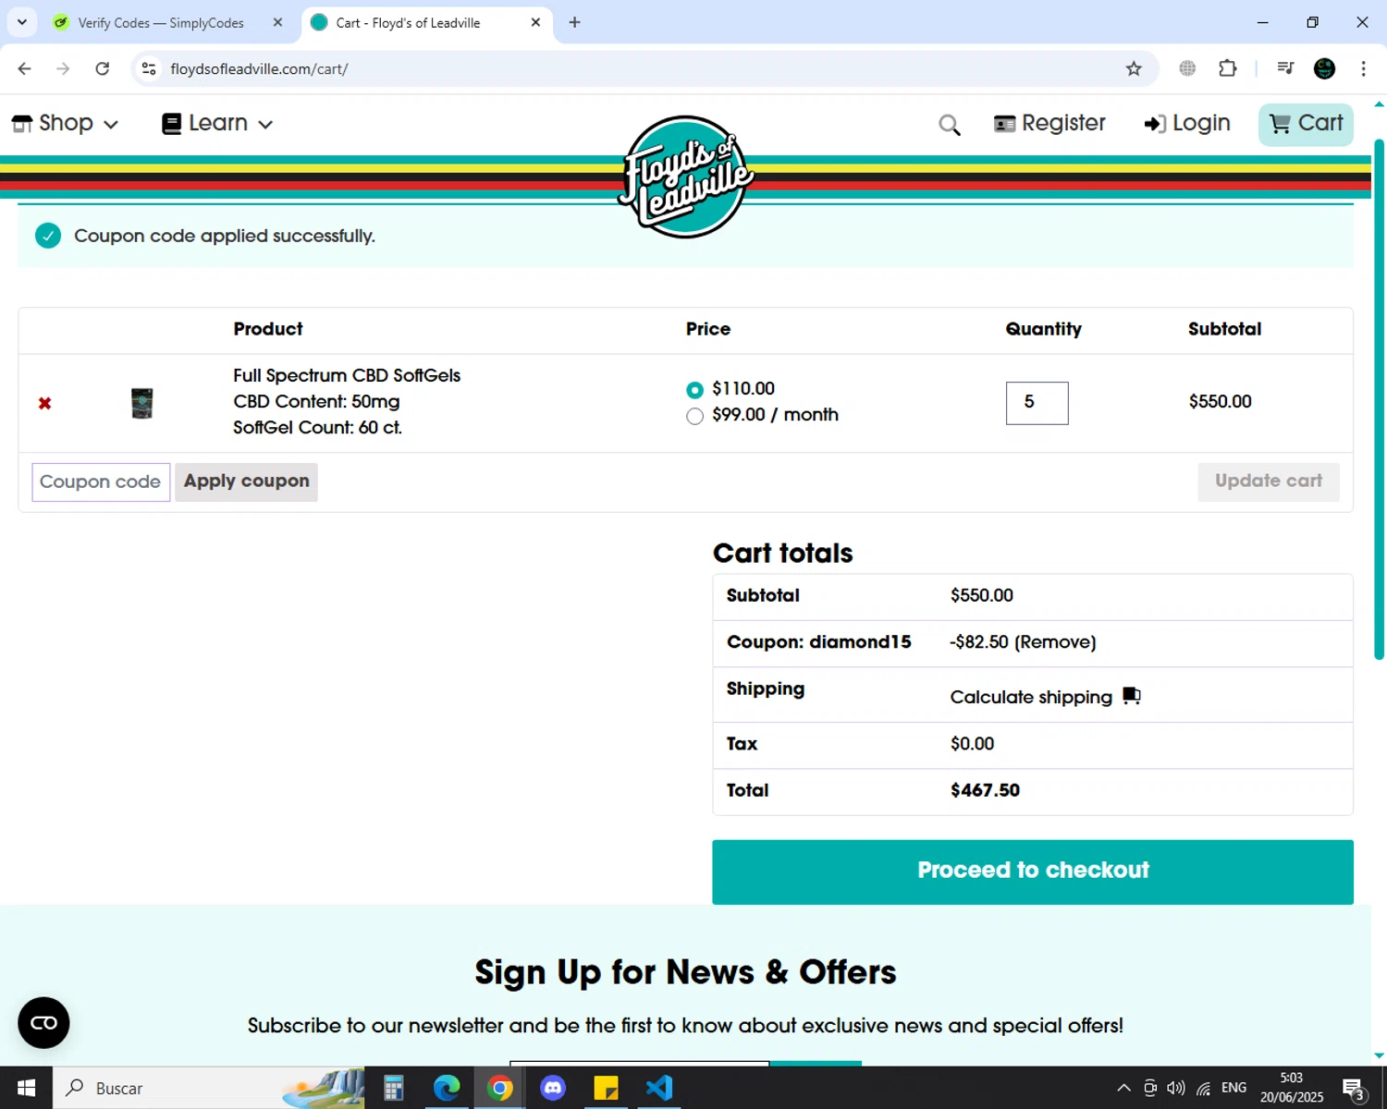View site information icon in address bar
1387x1109 pixels.
pos(149,68)
